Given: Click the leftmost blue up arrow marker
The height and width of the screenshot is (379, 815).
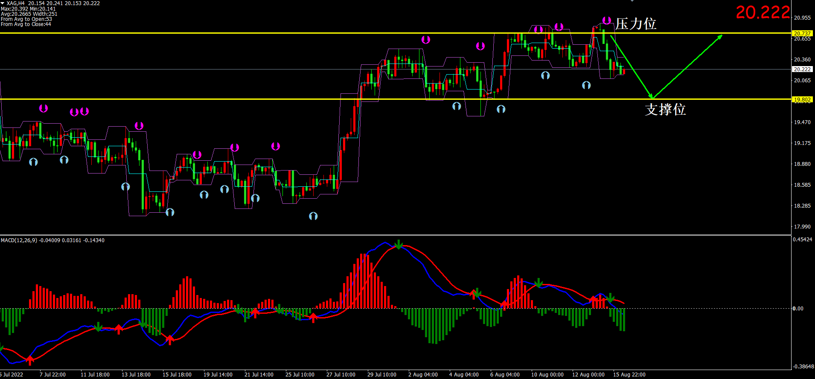Looking at the screenshot, I should [33, 162].
